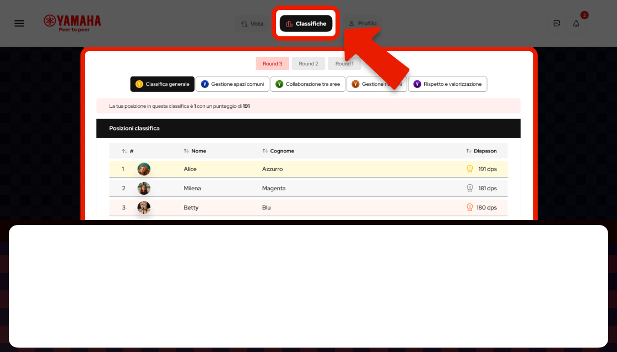
Task: Go to the Profilo tab
Action: tap(362, 24)
